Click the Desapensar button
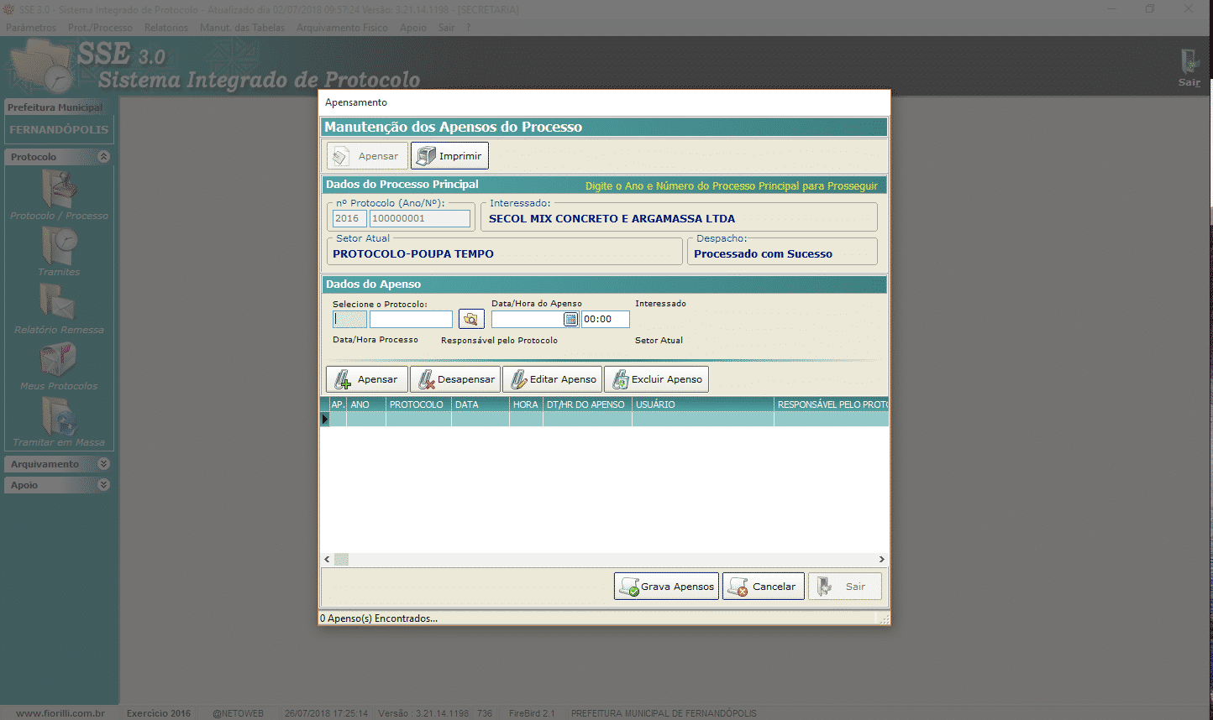 coord(455,379)
